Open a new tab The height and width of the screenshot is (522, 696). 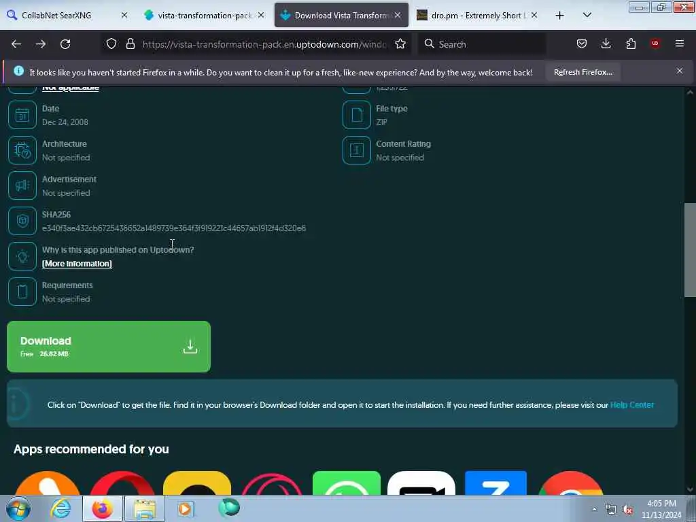click(560, 16)
